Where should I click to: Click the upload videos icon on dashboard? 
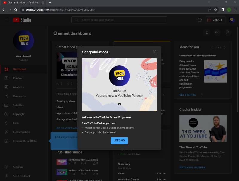pyautogui.click(x=207, y=32)
